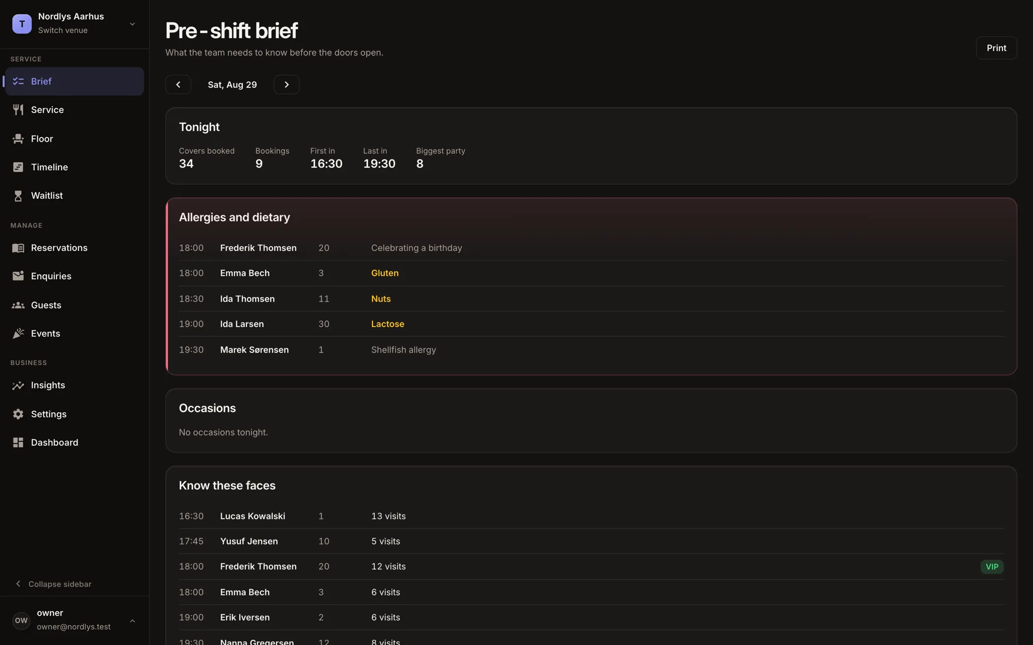This screenshot has height=645, width=1033.
Task: Click the Events party popper icon
Action: tap(18, 333)
